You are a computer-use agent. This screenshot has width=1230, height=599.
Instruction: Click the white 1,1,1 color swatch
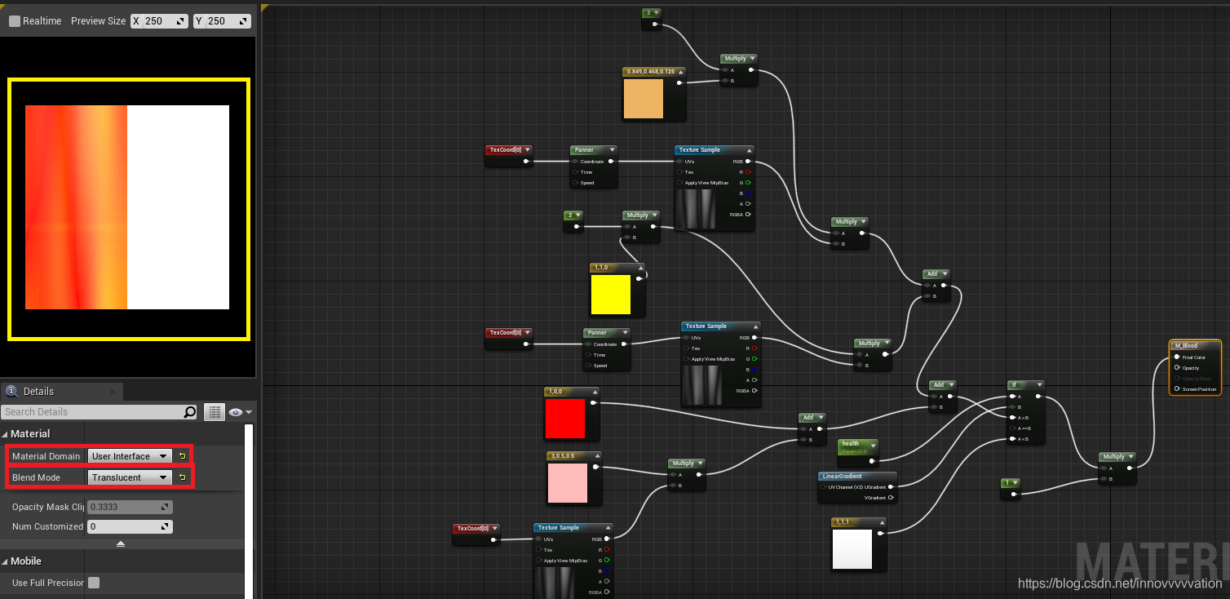coord(852,549)
